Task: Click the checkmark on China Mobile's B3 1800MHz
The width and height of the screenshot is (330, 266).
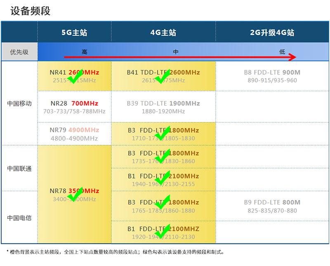Action: point(162,133)
